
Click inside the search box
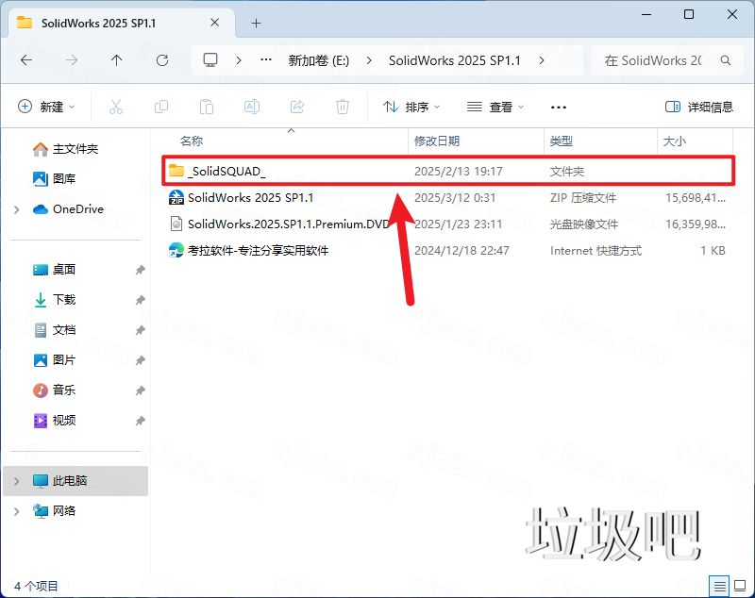pyautogui.click(x=656, y=59)
